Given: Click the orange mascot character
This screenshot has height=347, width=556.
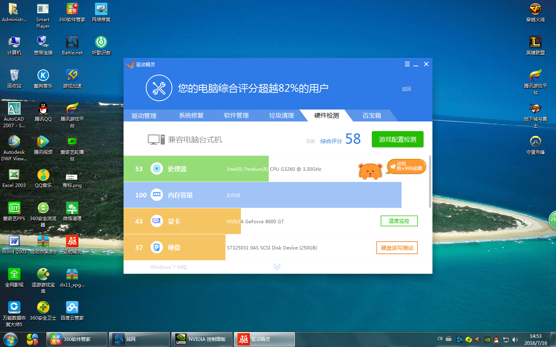Looking at the screenshot, I should 370,171.
